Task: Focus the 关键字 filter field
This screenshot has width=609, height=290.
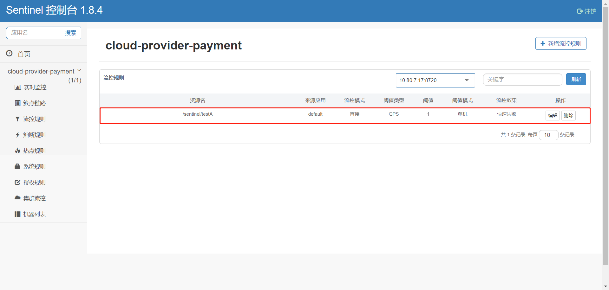Action: pos(522,80)
